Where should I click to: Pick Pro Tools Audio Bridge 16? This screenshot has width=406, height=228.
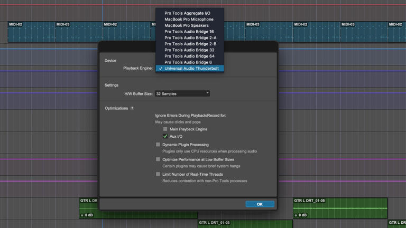(189, 32)
